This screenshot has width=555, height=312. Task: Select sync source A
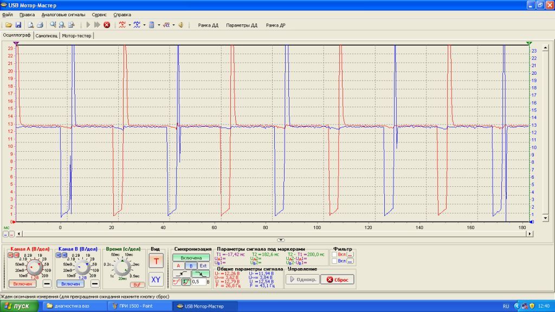[178, 265]
